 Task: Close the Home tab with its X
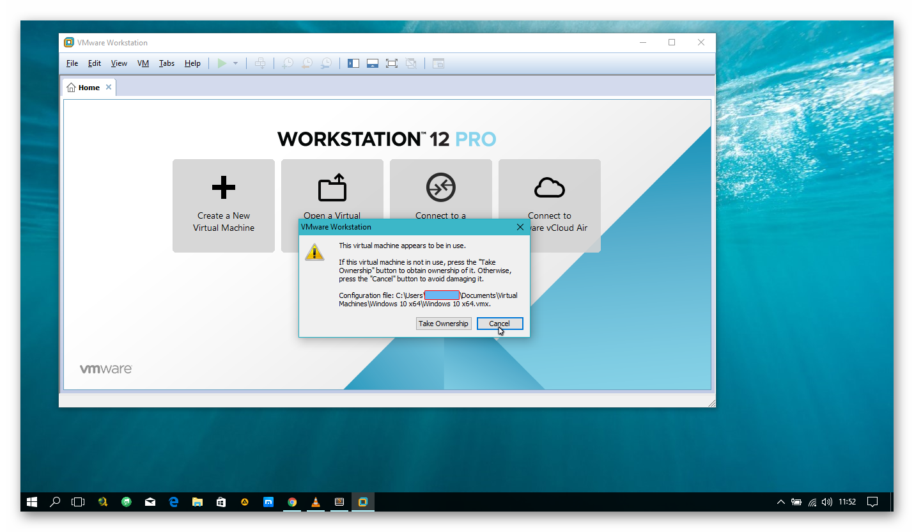click(109, 88)
